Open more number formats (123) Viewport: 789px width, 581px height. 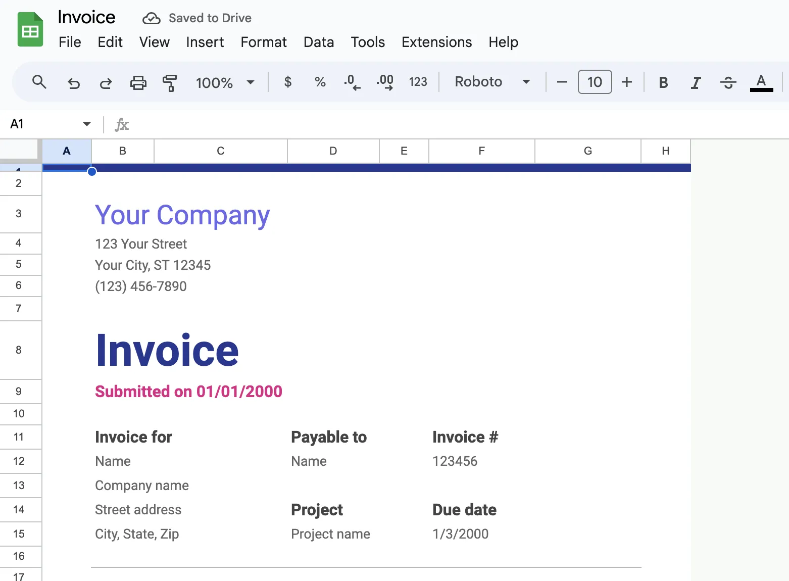click(418, 82)
